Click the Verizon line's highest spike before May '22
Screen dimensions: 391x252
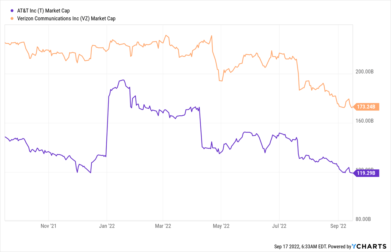pos(212,36)
